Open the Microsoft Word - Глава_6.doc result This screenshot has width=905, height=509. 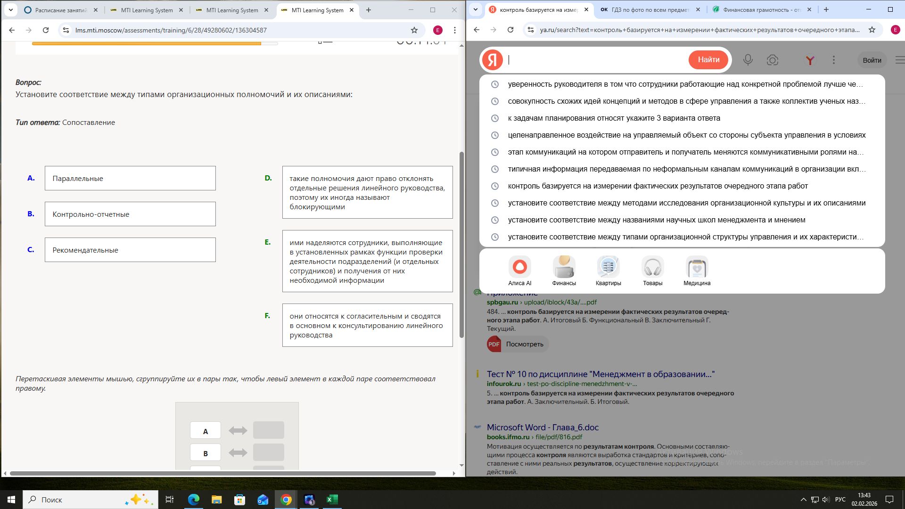point(543,427)
